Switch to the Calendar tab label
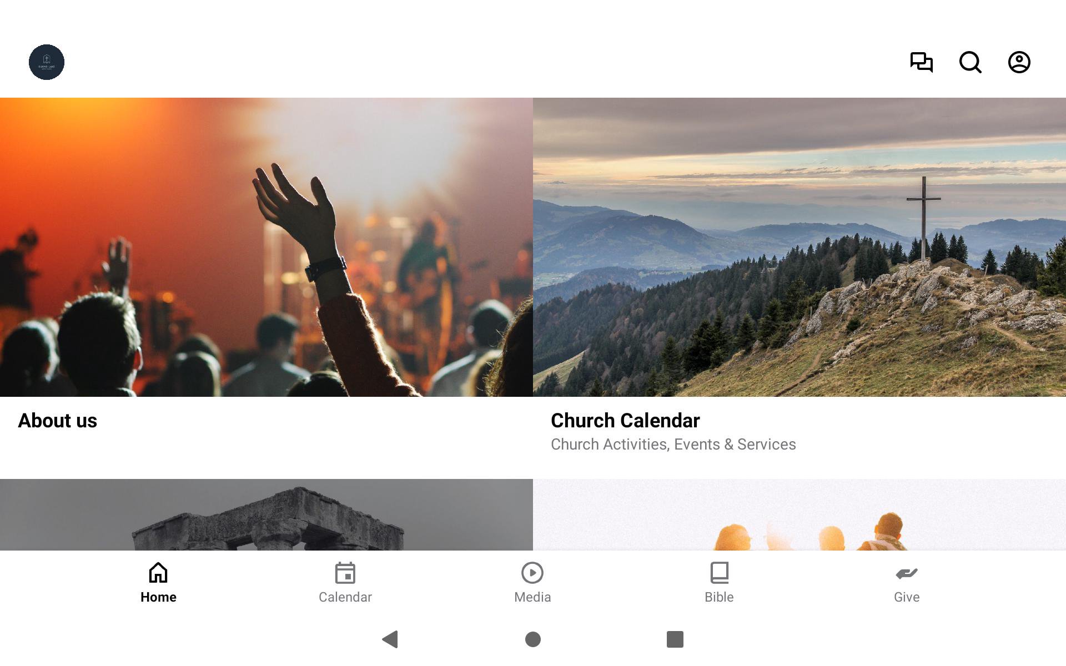The width and height of the screenshot is (1066, 666). [345, 597]
